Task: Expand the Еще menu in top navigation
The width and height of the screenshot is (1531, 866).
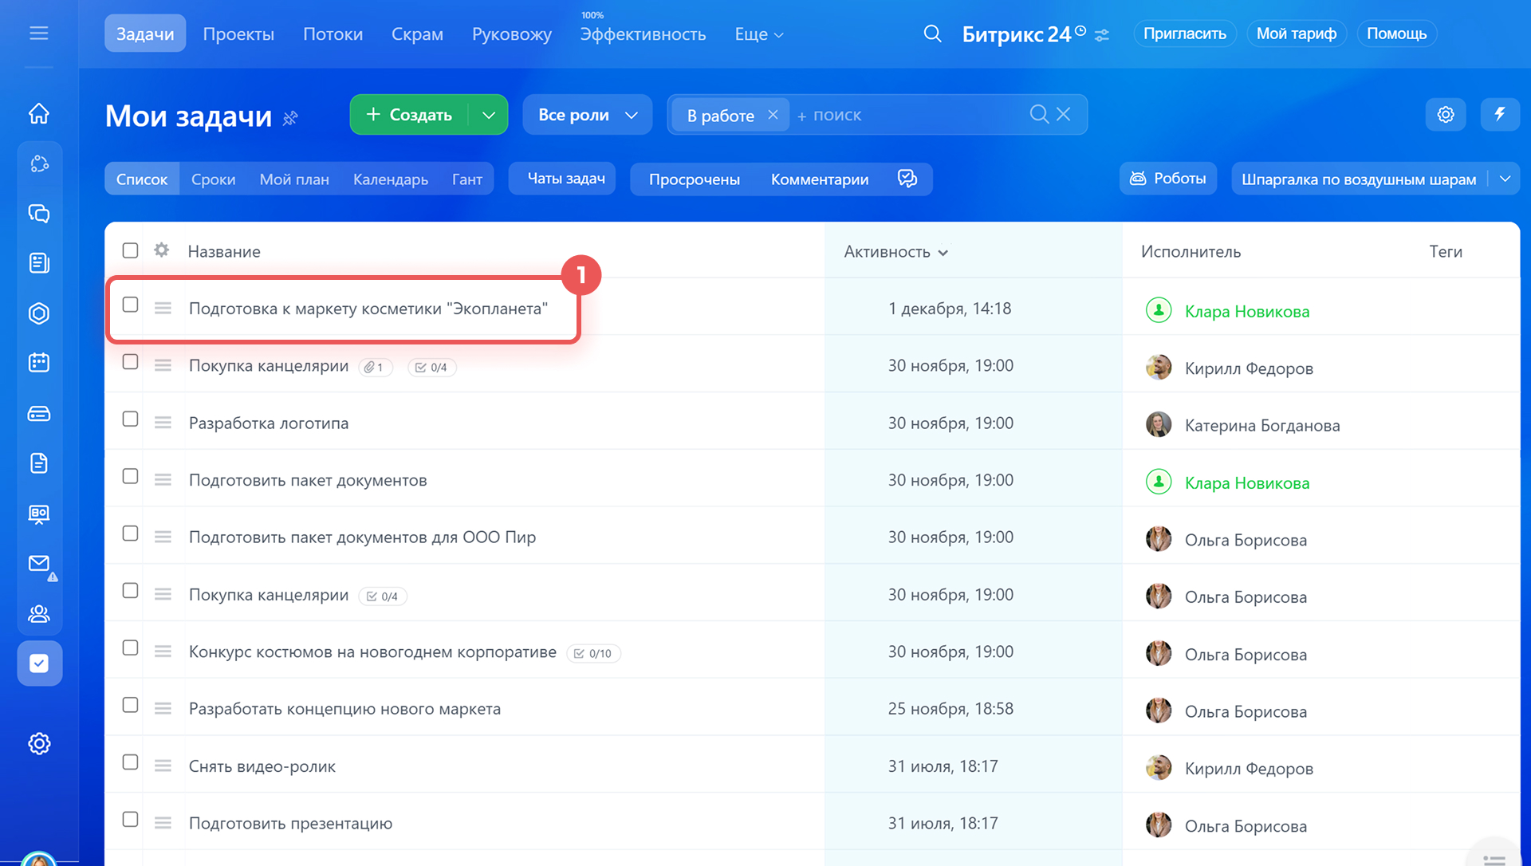Action: pos(759,34)
